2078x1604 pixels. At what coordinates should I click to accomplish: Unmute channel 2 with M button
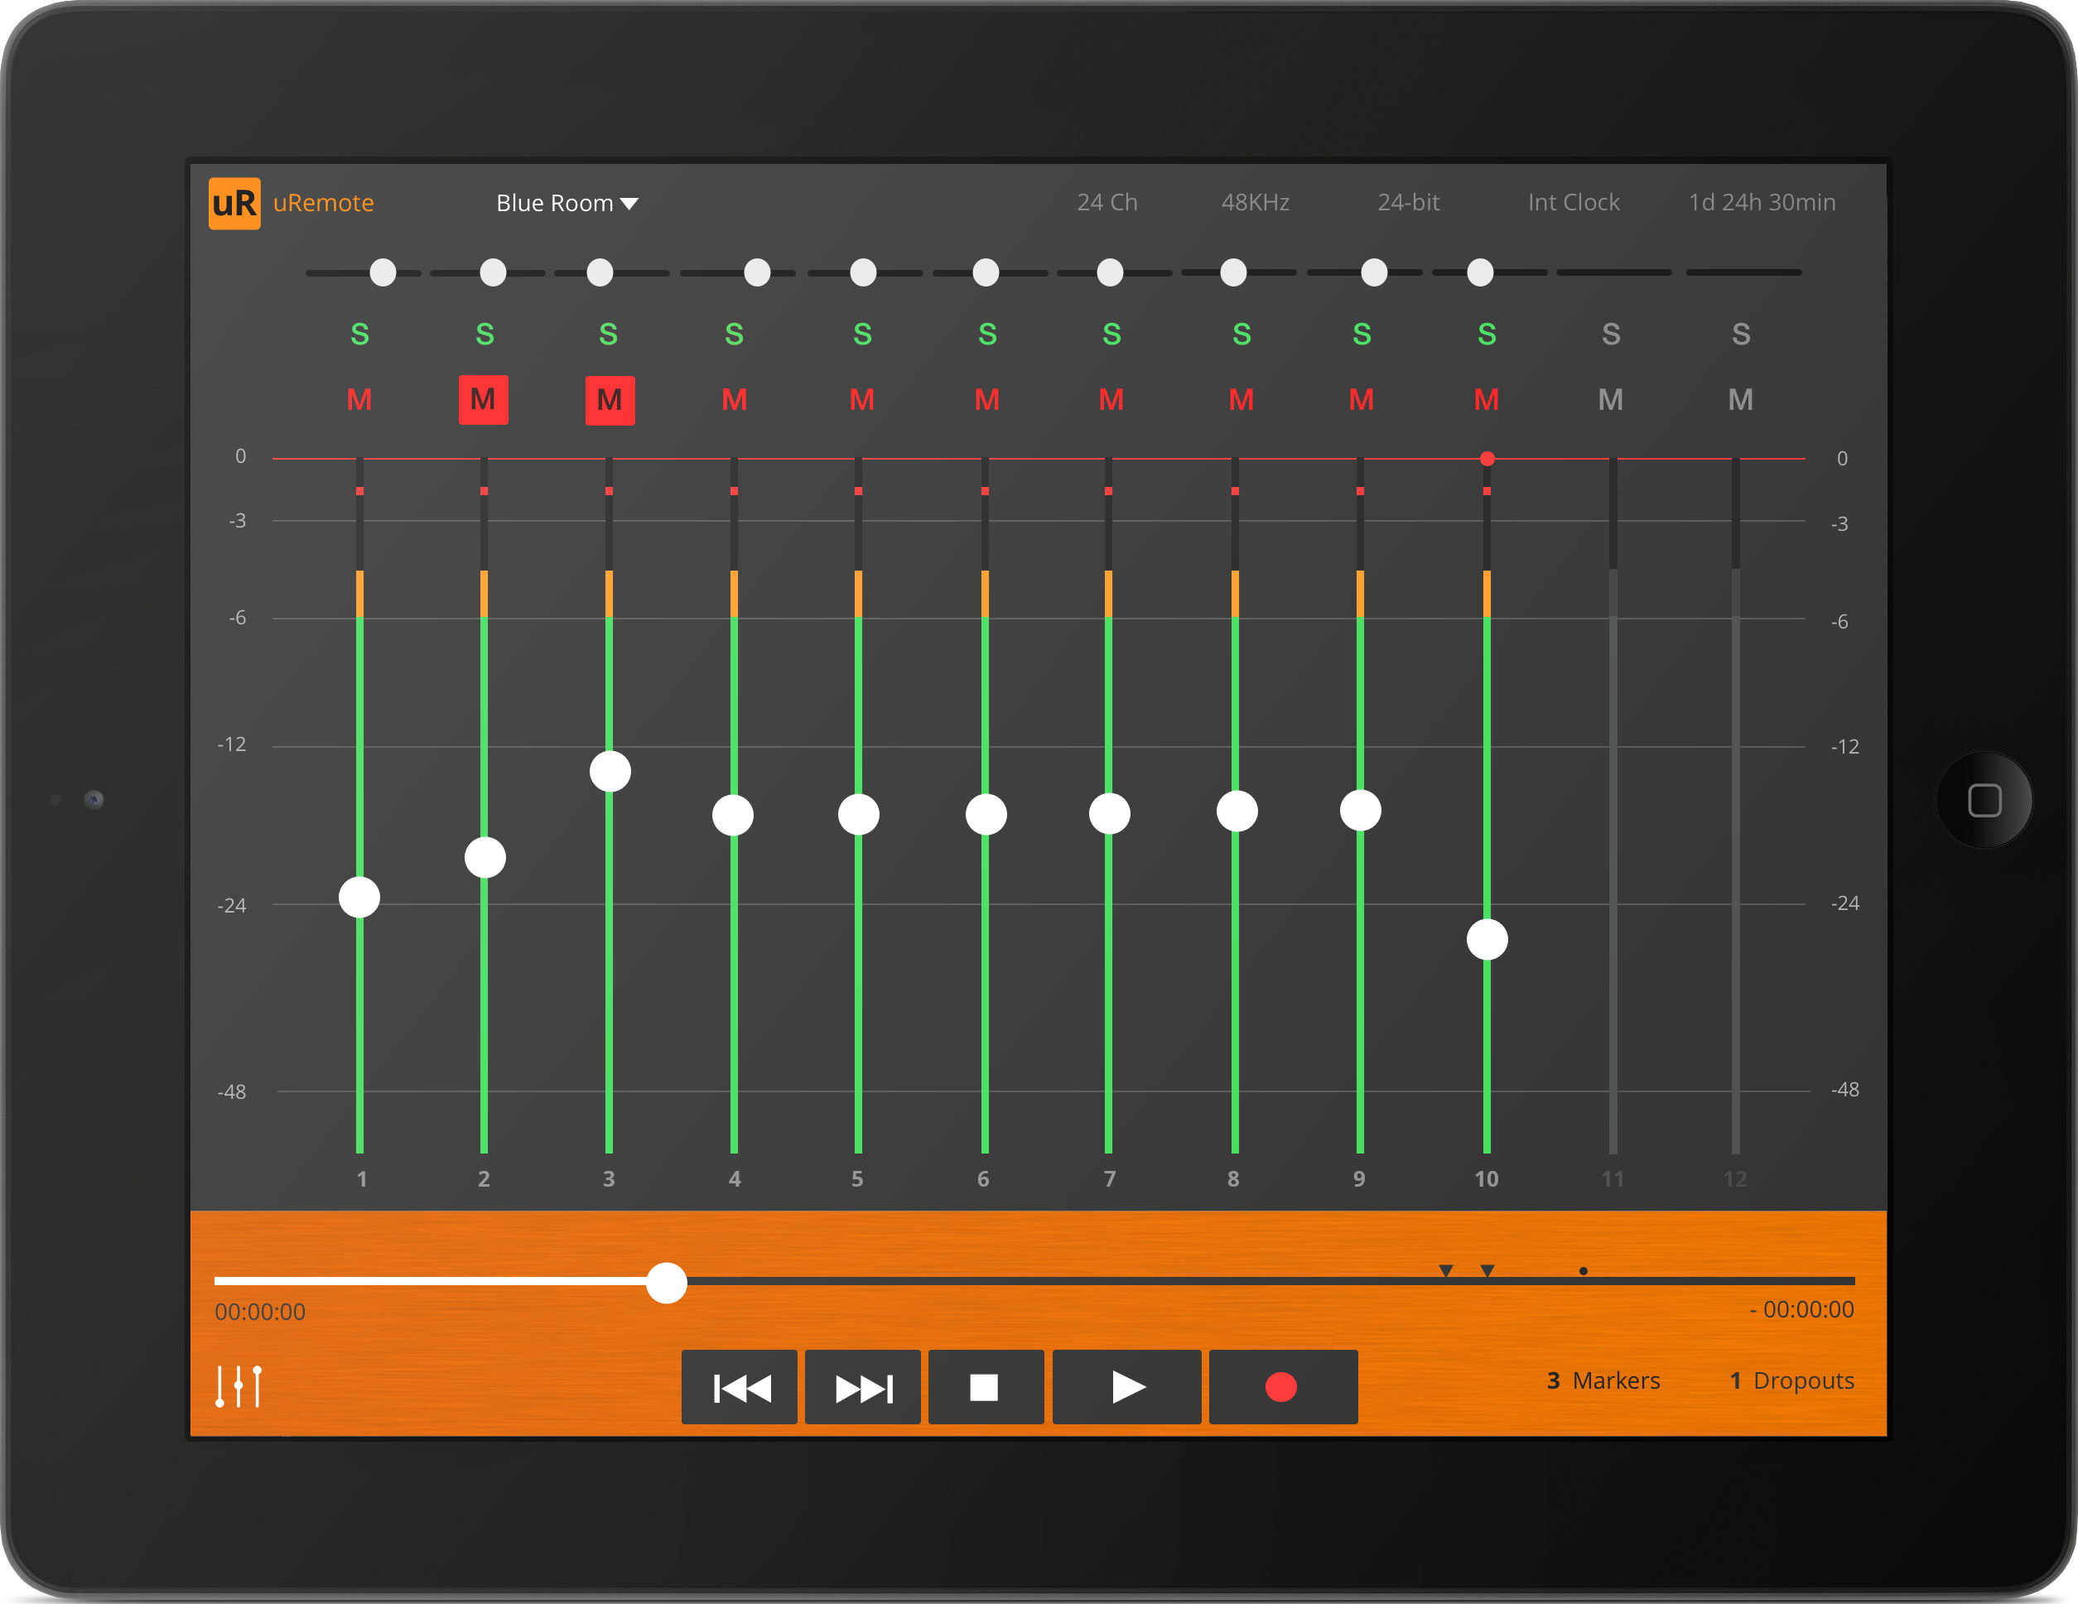pyautogui.click(x=484, y=400)
